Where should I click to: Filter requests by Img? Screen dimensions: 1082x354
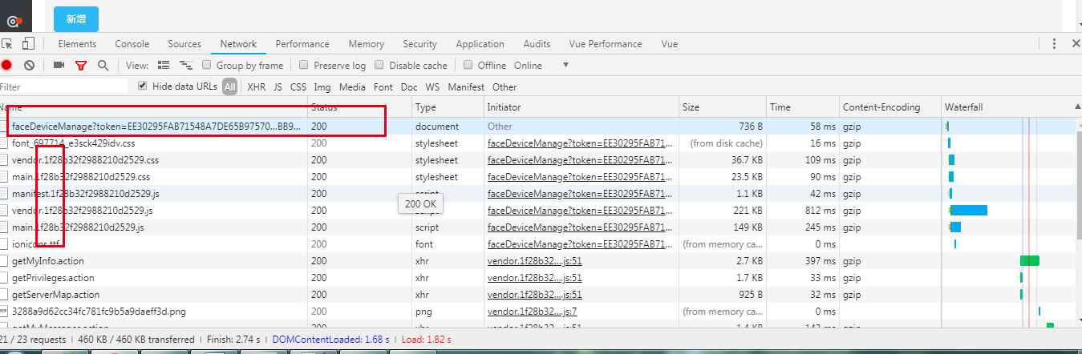(x=322, y=86)
